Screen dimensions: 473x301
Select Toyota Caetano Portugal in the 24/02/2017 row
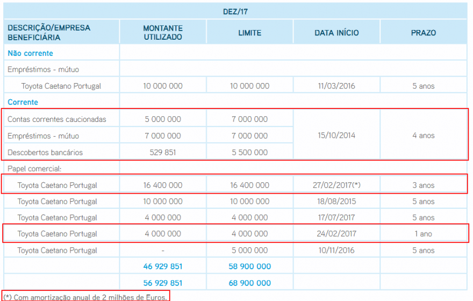tap(58, 234)
